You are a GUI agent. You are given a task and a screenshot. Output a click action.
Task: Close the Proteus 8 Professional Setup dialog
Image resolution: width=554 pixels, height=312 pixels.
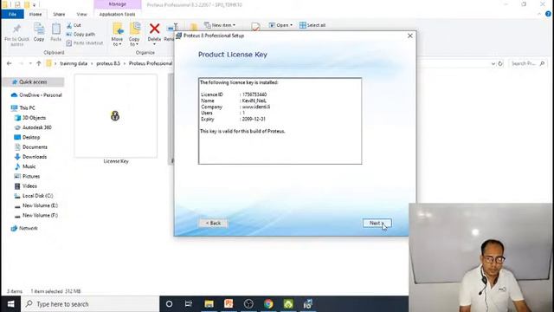pos(409,36)
